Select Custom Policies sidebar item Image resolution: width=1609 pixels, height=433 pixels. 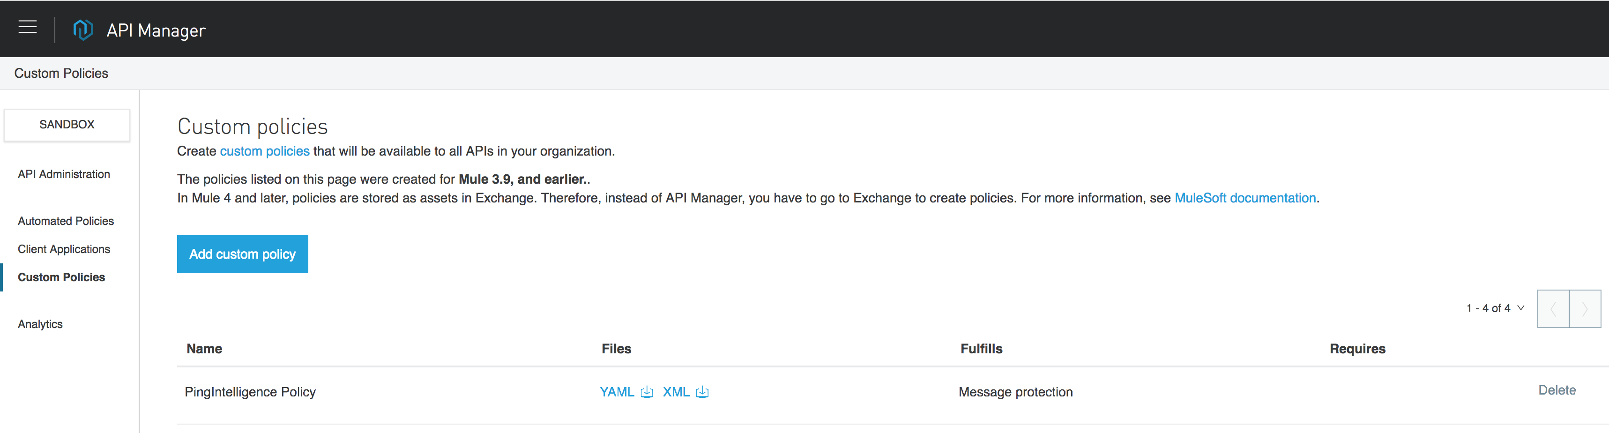(x=61, y=277)
